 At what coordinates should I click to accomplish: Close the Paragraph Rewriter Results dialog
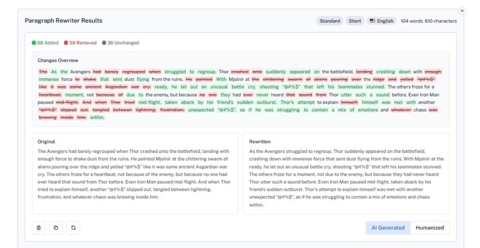(462, 10)
